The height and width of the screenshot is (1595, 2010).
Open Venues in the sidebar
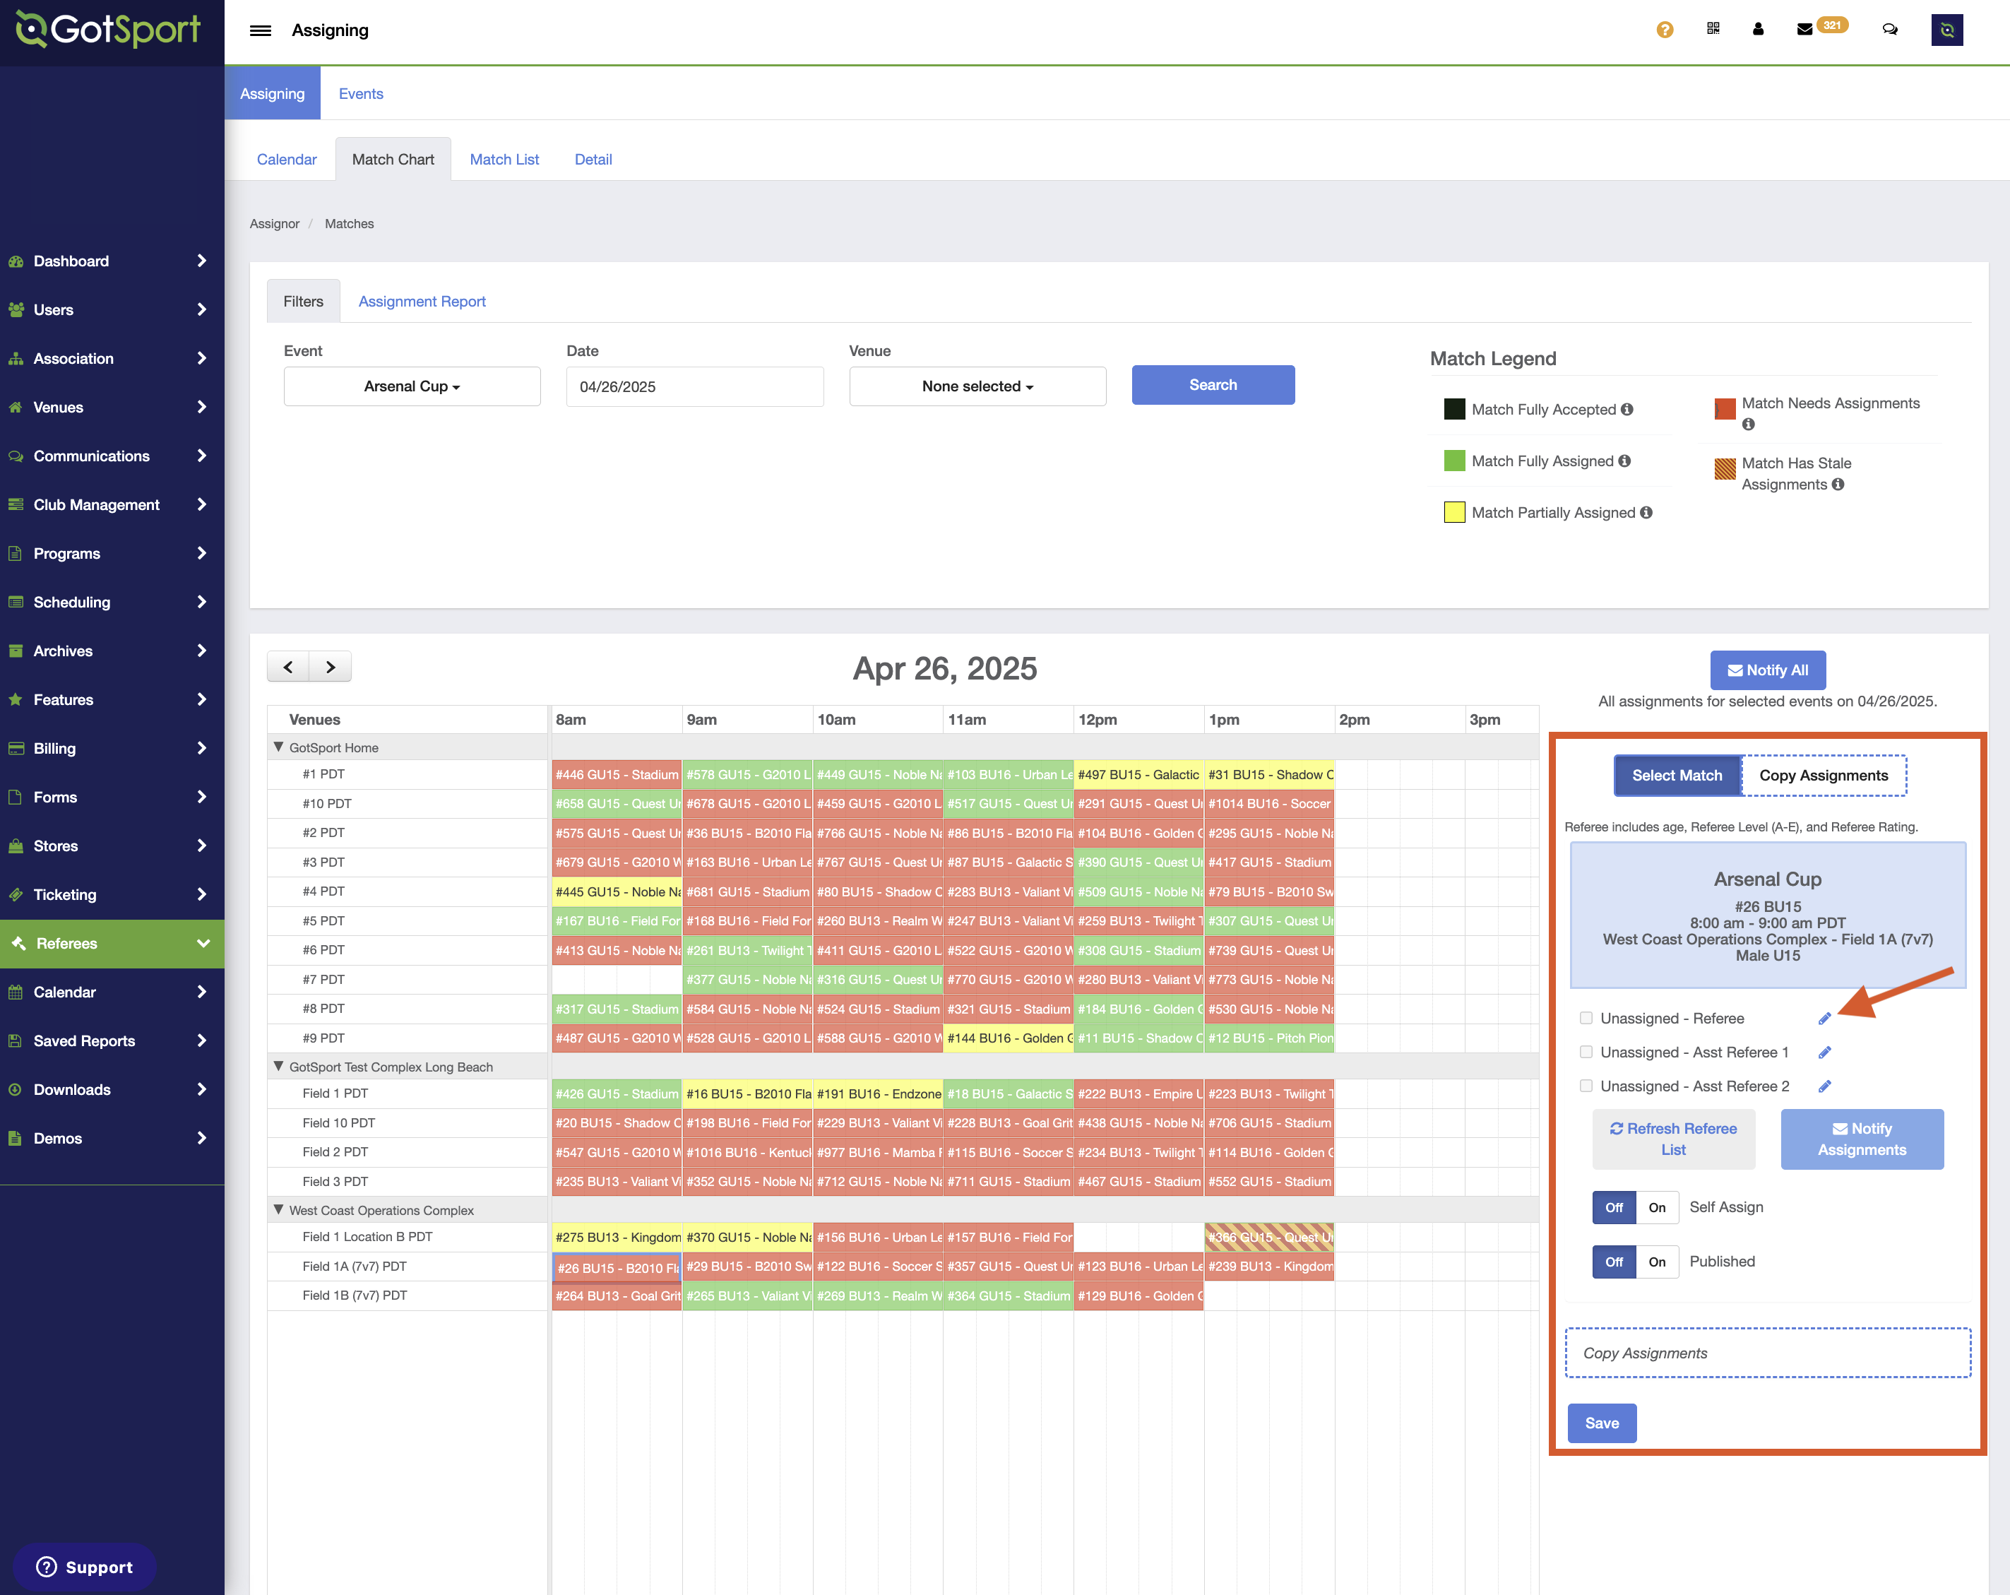112,408
